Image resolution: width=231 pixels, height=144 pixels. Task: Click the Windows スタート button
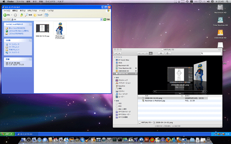pos(8,134)
